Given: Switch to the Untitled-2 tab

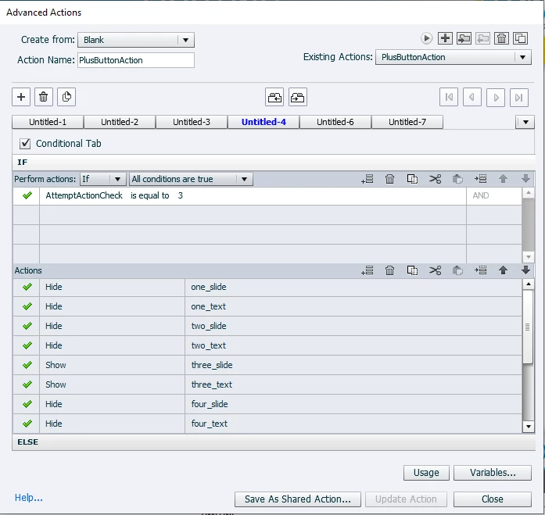Looking at the screenshot, I should point(120,122).
